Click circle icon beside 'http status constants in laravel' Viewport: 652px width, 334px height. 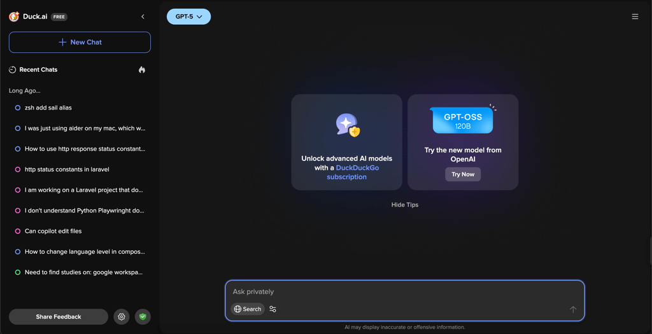point(17,169)
